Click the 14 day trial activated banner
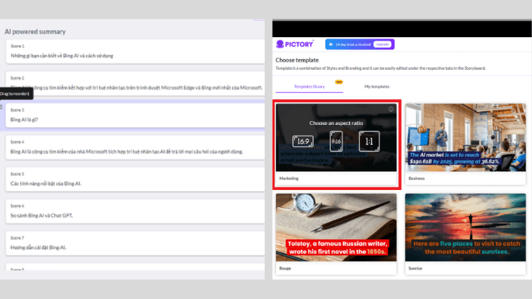Viewport: 532px width, 299px height. 360,45
